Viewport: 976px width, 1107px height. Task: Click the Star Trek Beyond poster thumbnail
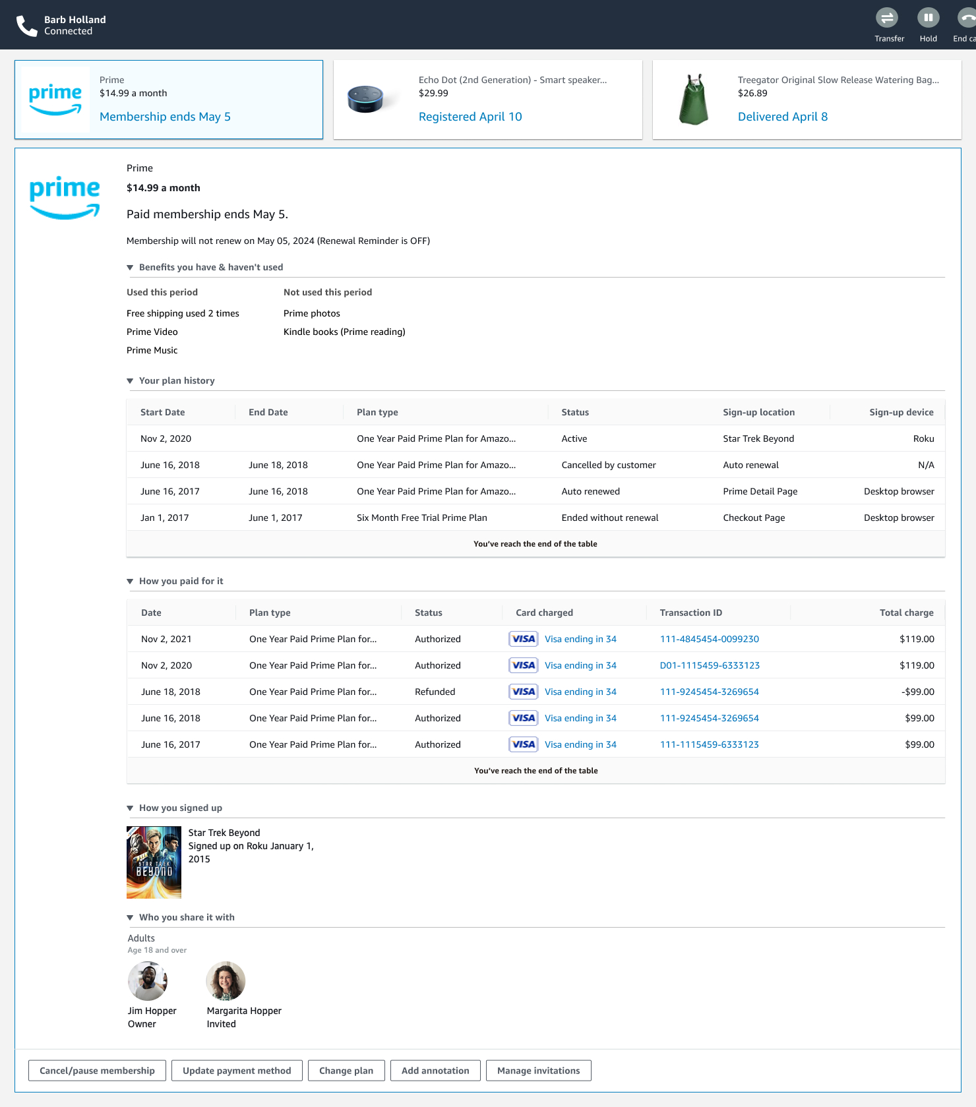pyautogui.click(x=154, y=862)
